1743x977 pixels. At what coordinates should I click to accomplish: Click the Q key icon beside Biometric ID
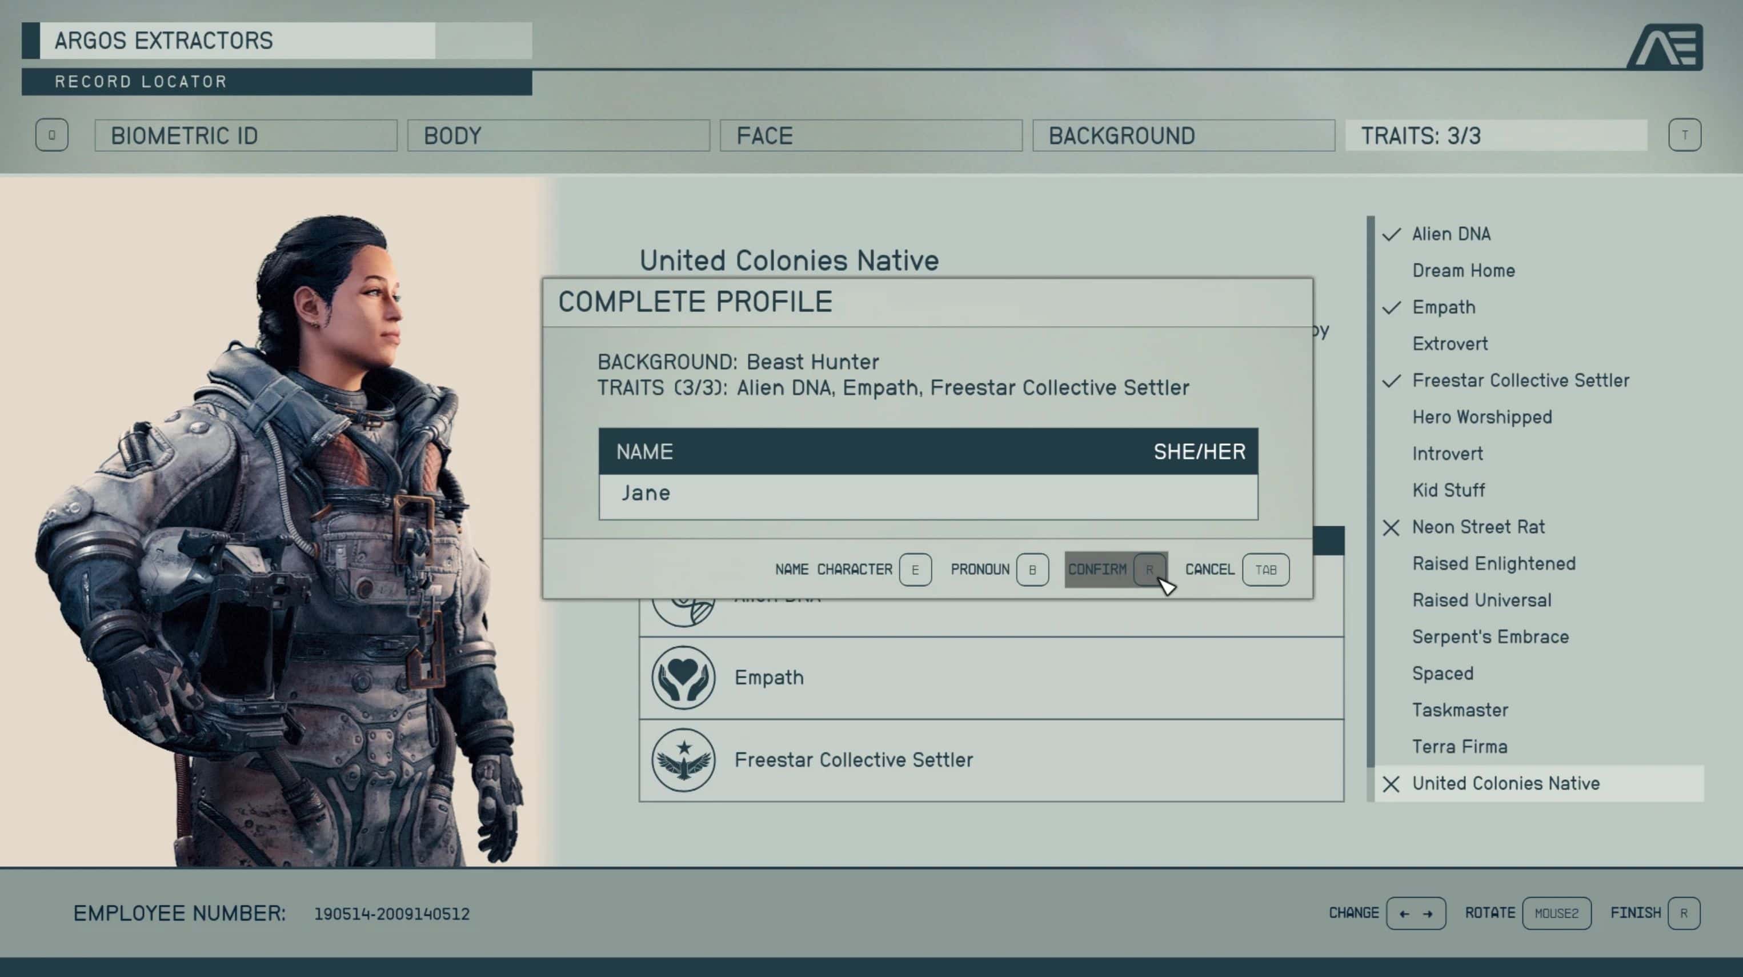point(52,135)
